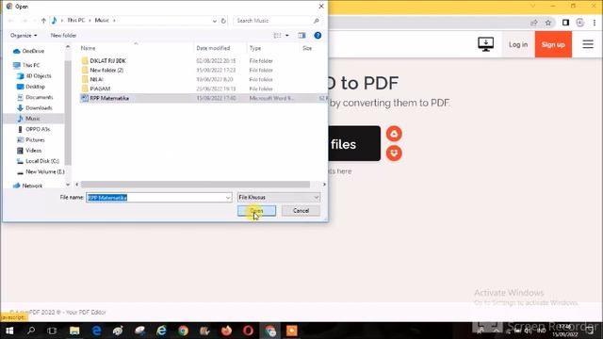Click the horizontal scrollbar of the file list
The image size is (603, 339).
point(195,185)
